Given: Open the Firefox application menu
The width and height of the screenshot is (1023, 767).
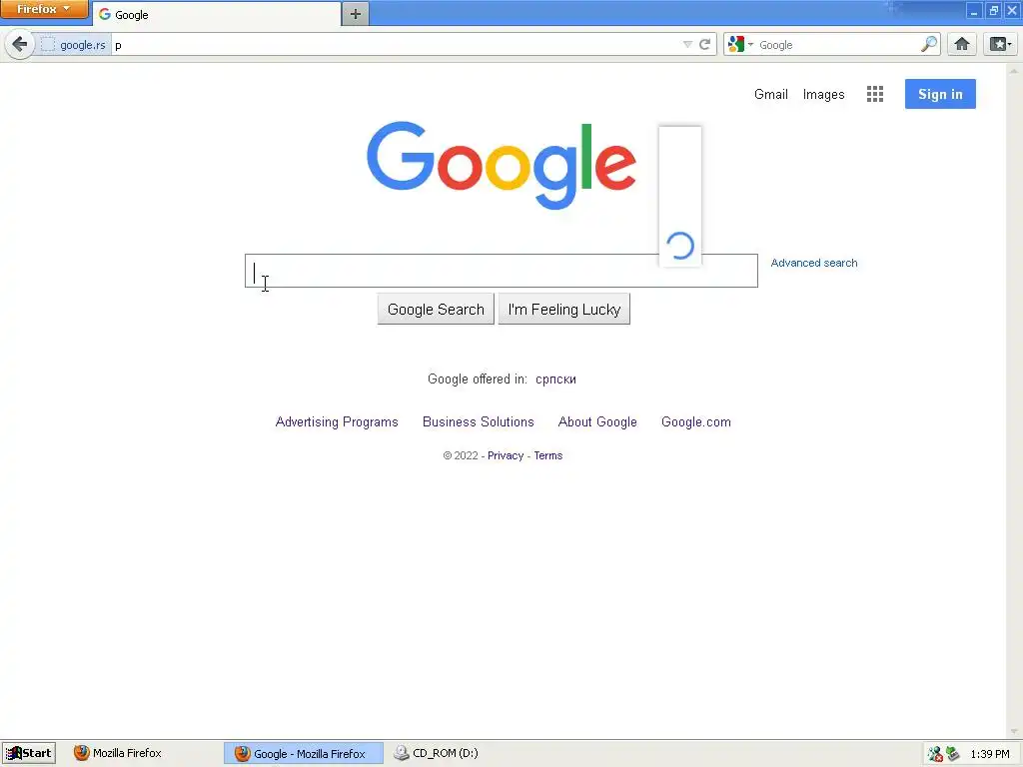Looking at the screenshot, I should click(x=44, y=9).
